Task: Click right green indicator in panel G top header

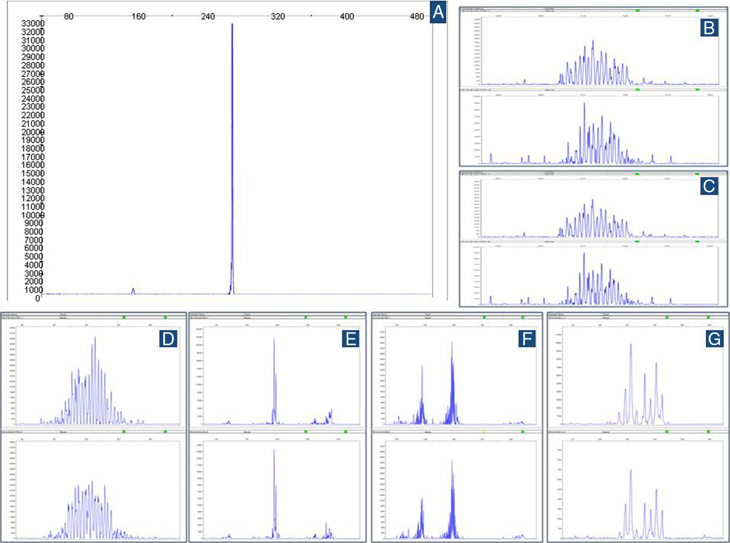Action: (708, 318)
